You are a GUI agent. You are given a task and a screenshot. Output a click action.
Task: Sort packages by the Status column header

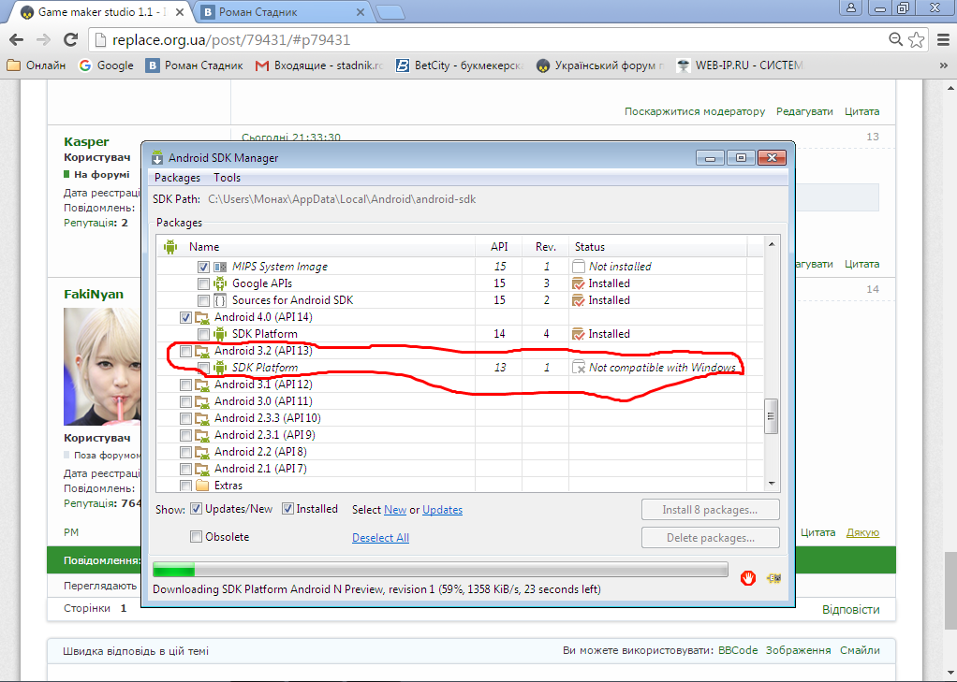(657, 247)
